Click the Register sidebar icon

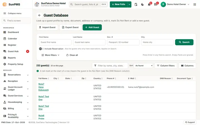5,45
